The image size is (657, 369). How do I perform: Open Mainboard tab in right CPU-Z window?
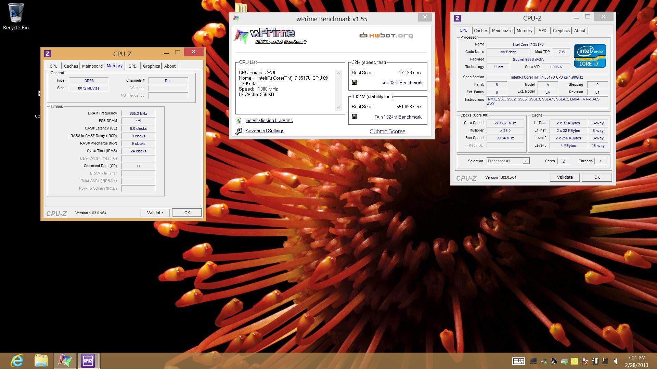click(x=502, y=30)
